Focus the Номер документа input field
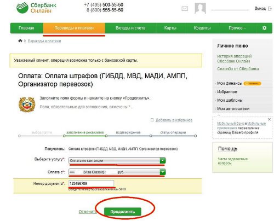274x221 pixels. [x=91, y=183]
